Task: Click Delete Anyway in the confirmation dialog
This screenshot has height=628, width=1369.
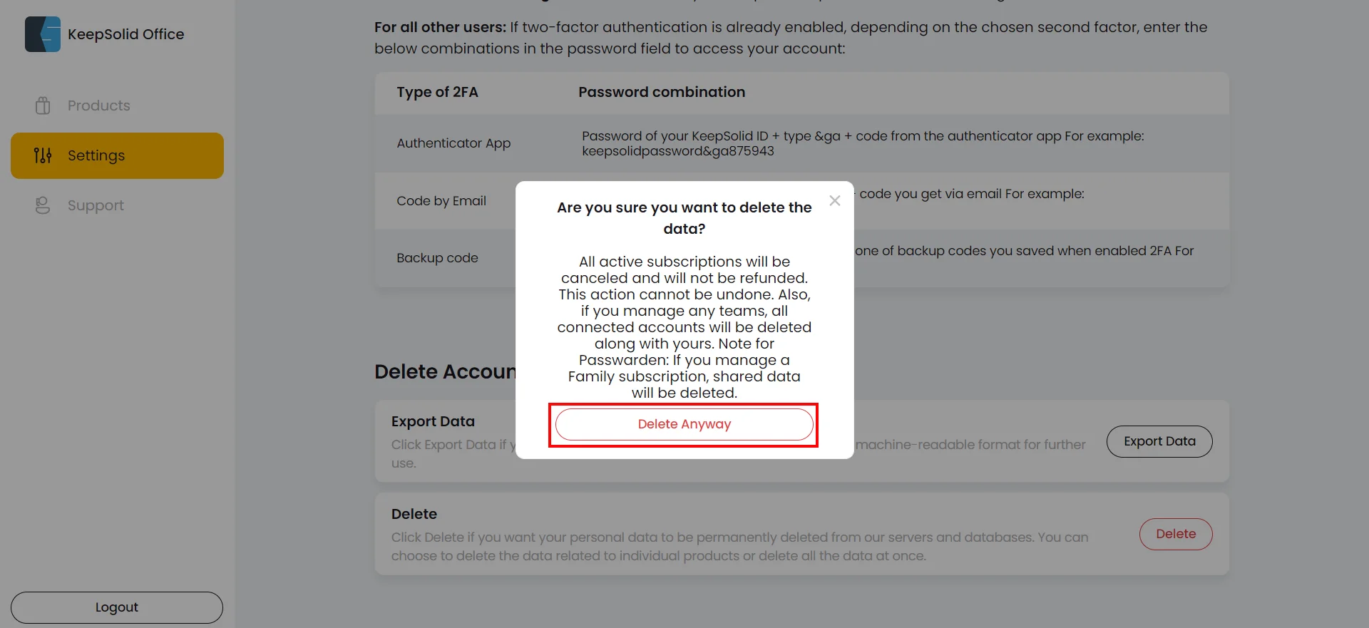Action: click(x=684, y=424)
